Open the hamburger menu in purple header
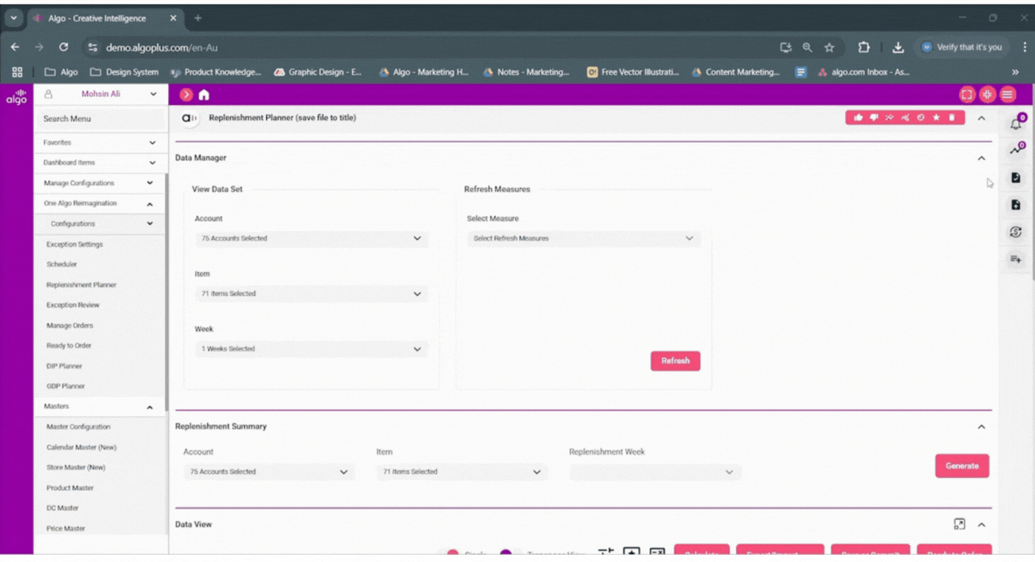Image resolution: width=1035 pixels, height=562 pixels. click(x=1008, y=95)
